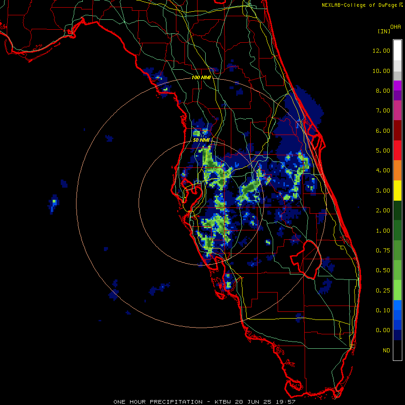The height and width of the screenshot is (405, 405).
Task: Pick the pink swatch in the color scale
Action: tap(397, 111)
